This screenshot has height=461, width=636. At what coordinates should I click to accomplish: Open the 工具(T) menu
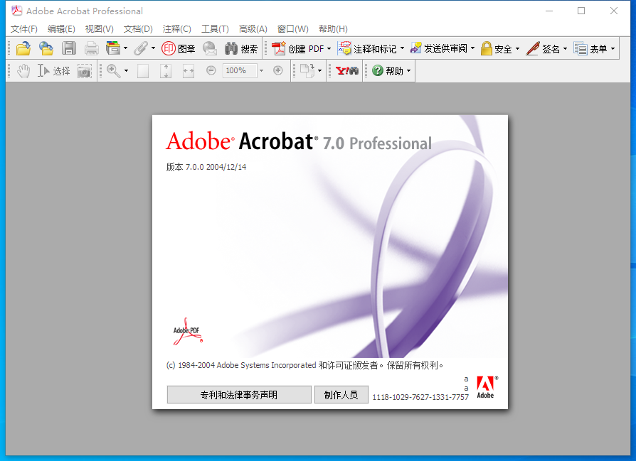216,28
